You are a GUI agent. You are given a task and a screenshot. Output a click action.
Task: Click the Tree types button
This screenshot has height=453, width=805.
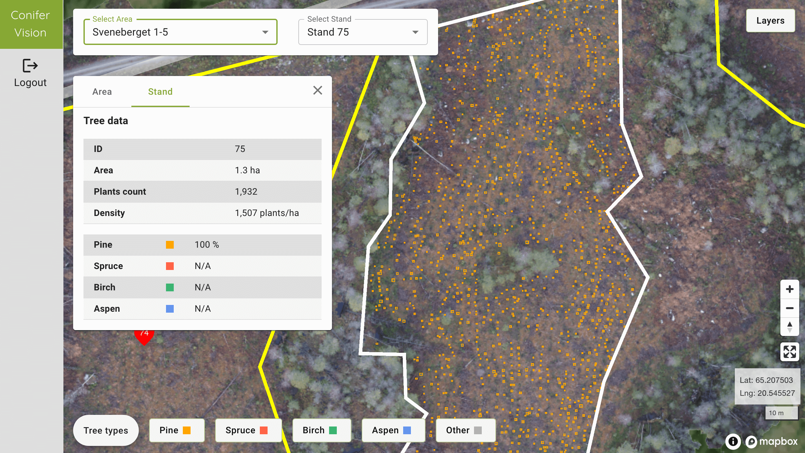(x=106, y=430)
